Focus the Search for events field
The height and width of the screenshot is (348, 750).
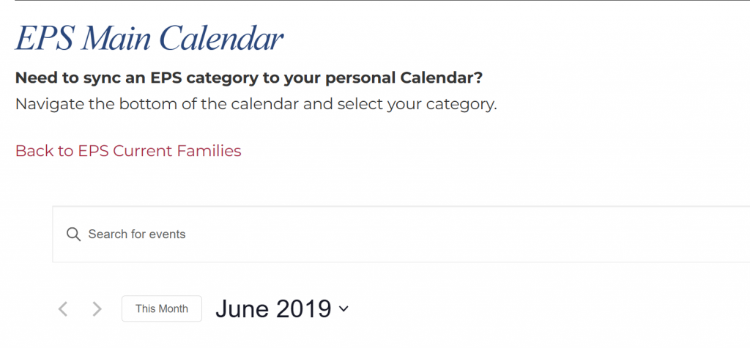401,234
